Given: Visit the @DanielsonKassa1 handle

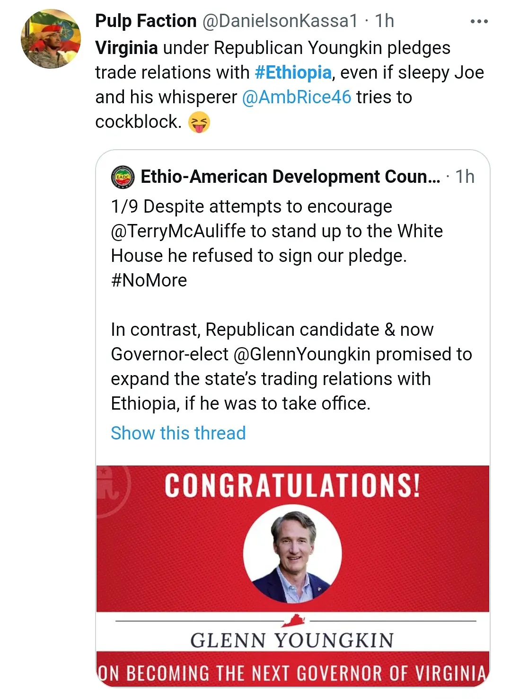Looking at the screenshot, I should [280, 21].
